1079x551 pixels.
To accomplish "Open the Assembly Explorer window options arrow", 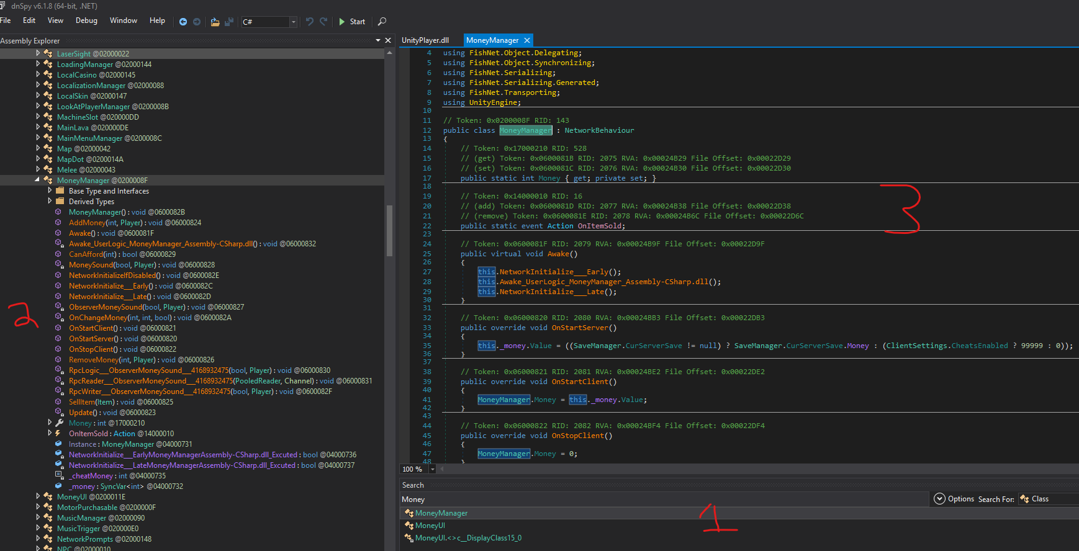I will pos(378,40).
